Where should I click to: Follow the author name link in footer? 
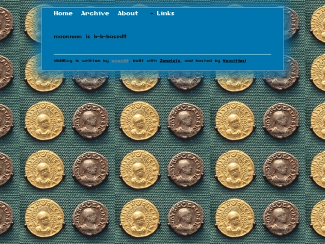(120, 61)
